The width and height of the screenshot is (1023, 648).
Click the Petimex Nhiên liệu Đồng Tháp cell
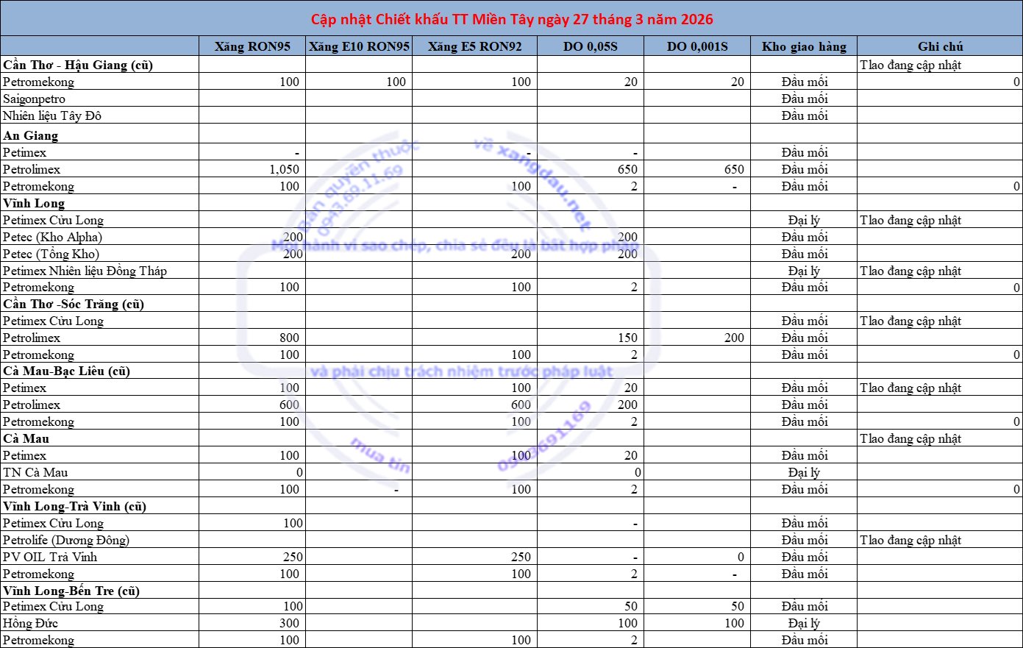pos(85,271)
